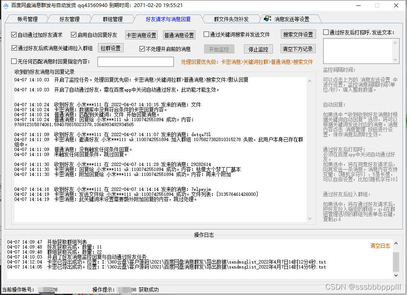The height and width of the screenshot is (295, 407).
Task: Click the orange 处理回复优先级 hint text
Action: (x=247, y=62)
